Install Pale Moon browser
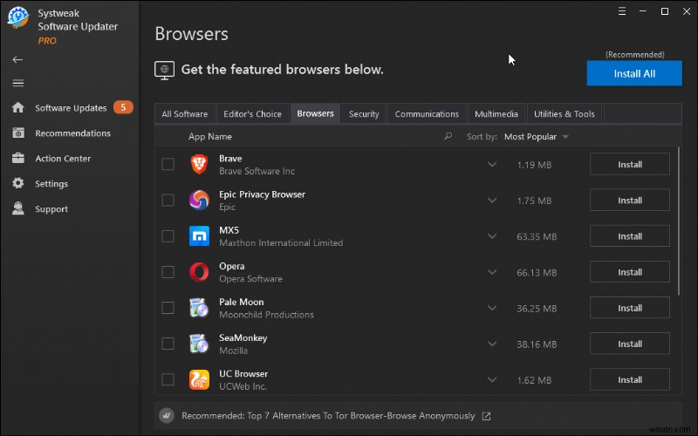The image size is (698, 436). tap(630, 308)
